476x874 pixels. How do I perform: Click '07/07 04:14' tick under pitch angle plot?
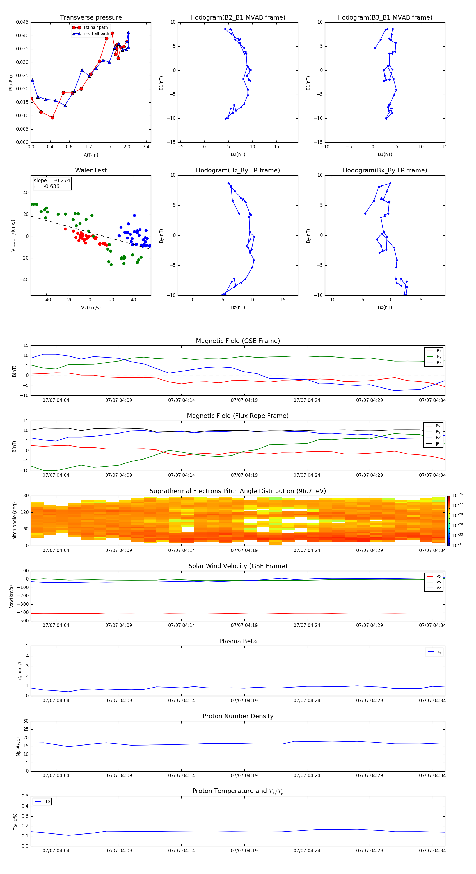coord(182,550)
